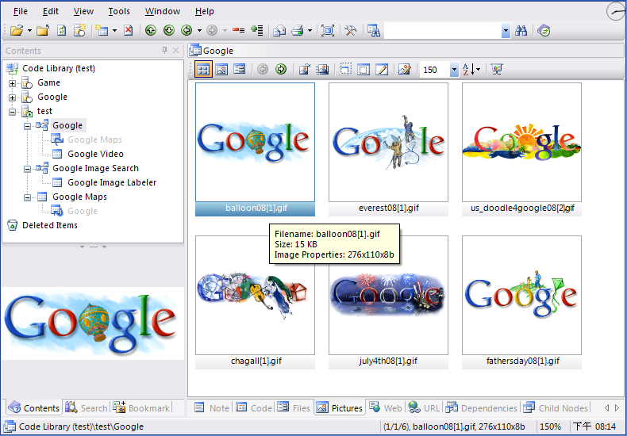This screenshot has height=436, width=627.
Task: Open the 150 thumbnail size dropdown
Action: [454, 70]
